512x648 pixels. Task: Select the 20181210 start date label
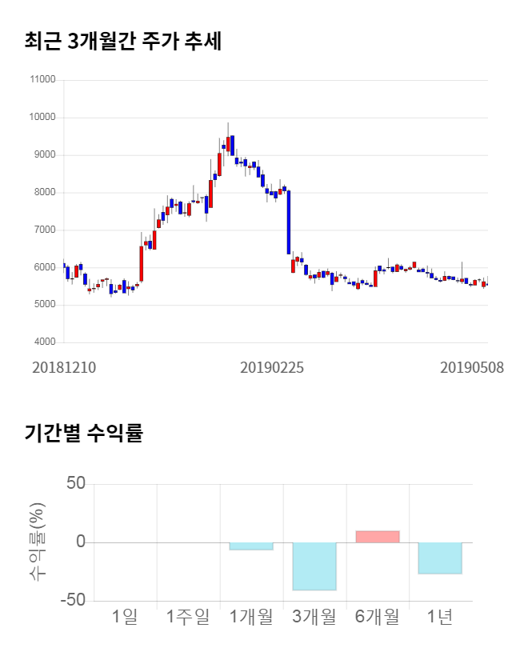64,368
